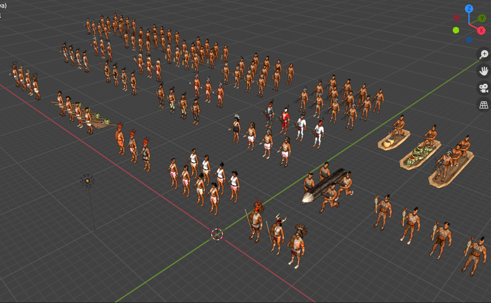Viewport: 491px width, 303px height.
Task: Snap view to the negative Y bright green dot
Action: point(456,30)
